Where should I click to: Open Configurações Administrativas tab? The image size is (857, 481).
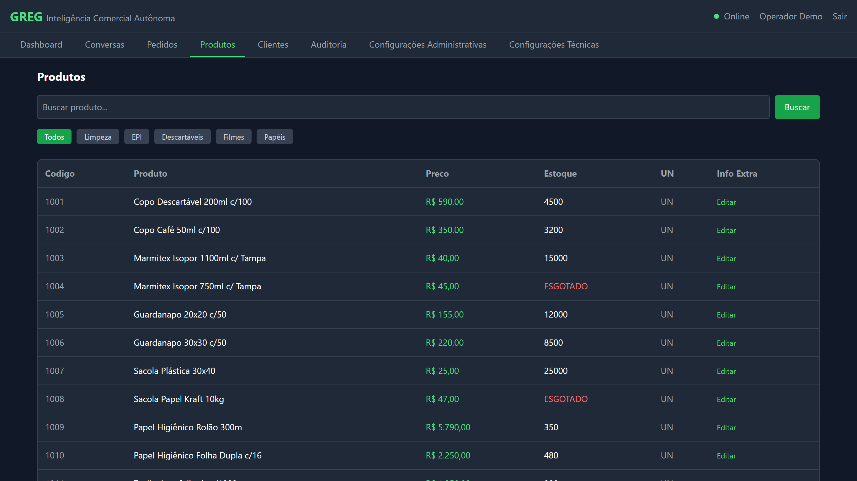tap(428, 44)
